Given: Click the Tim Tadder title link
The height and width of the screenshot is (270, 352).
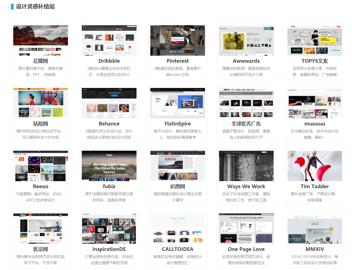Looking at the screenshot, I should [315, 186].
